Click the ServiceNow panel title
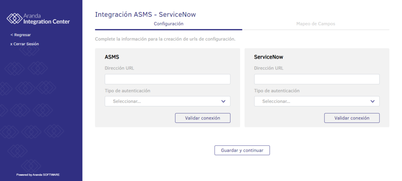Image resolution: width=402 pixels, height=181 pixels. click(268, 57)
